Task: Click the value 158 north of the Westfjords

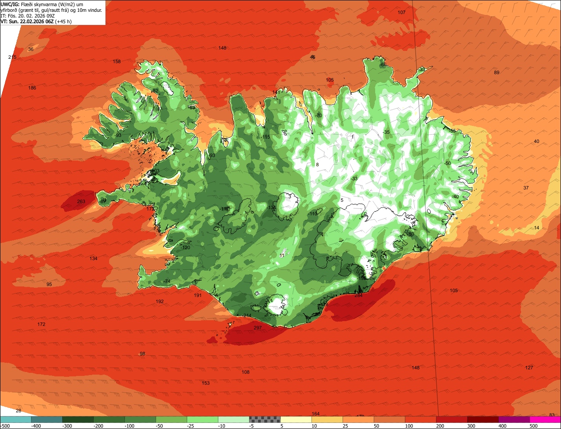Action: coord(117,61)
